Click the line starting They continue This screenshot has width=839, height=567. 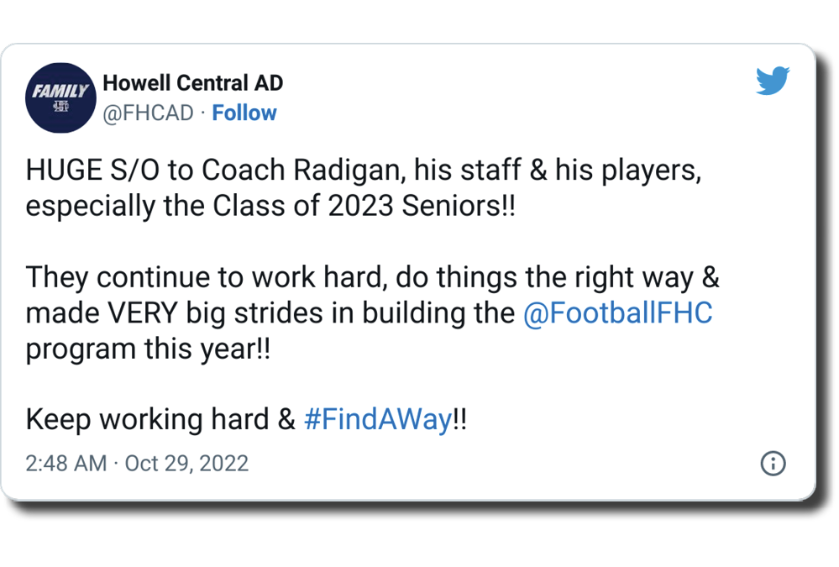click(210, 276)
